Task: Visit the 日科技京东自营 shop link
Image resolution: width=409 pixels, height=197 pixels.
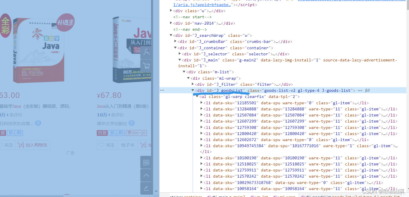Action: (x=17, y=123)
